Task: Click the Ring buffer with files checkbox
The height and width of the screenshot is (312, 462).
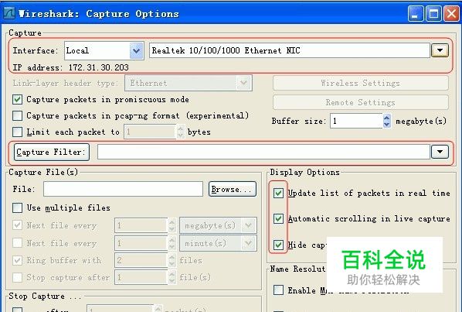Action: click(18, 260)
